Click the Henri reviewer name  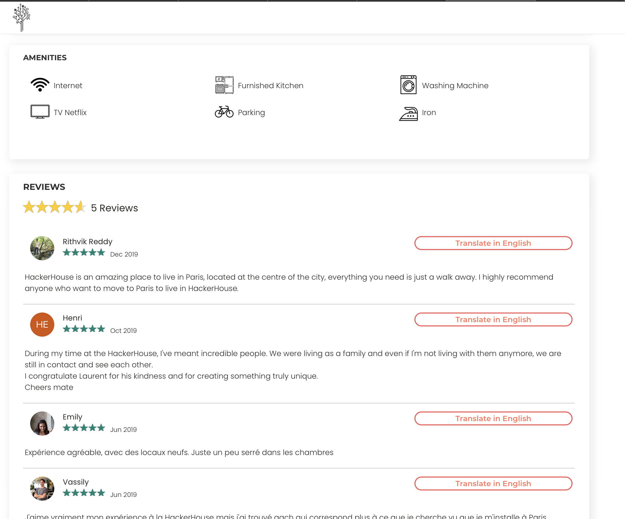(x=72, y=318)
